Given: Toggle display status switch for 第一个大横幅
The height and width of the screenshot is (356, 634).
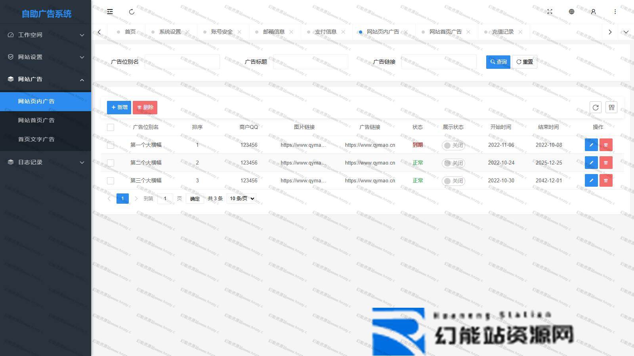Looking at the screenshot, I should (453, 145).
